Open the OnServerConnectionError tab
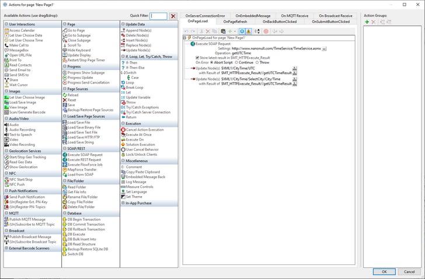 [x=204, y=15]
